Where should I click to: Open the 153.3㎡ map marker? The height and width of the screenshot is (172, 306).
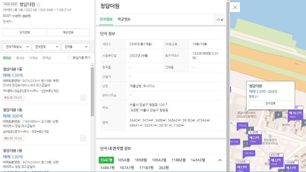pos(242,126)
